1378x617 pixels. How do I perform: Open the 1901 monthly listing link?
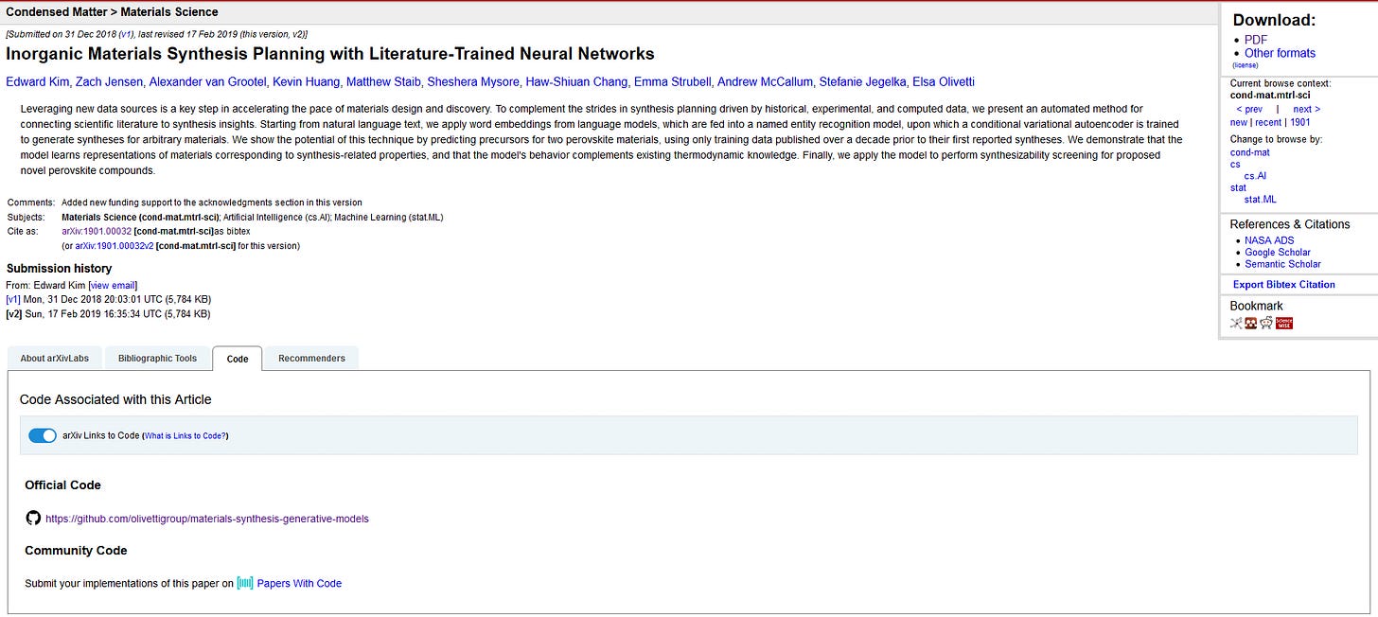coord(1300,122)
